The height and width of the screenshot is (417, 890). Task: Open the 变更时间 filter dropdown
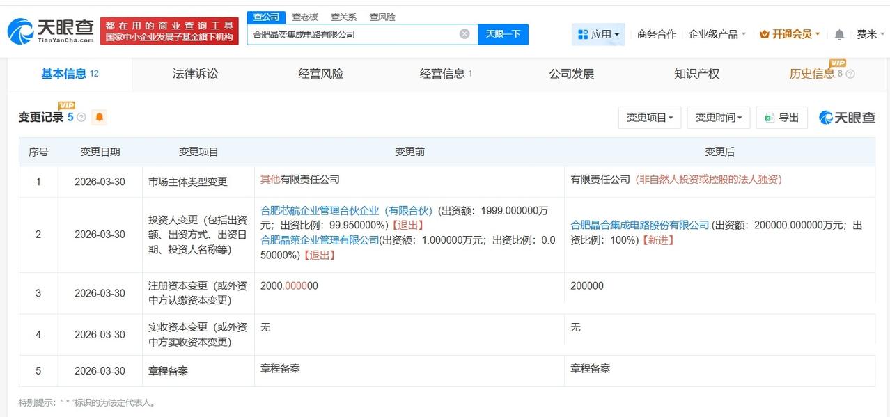coord(718,118)
